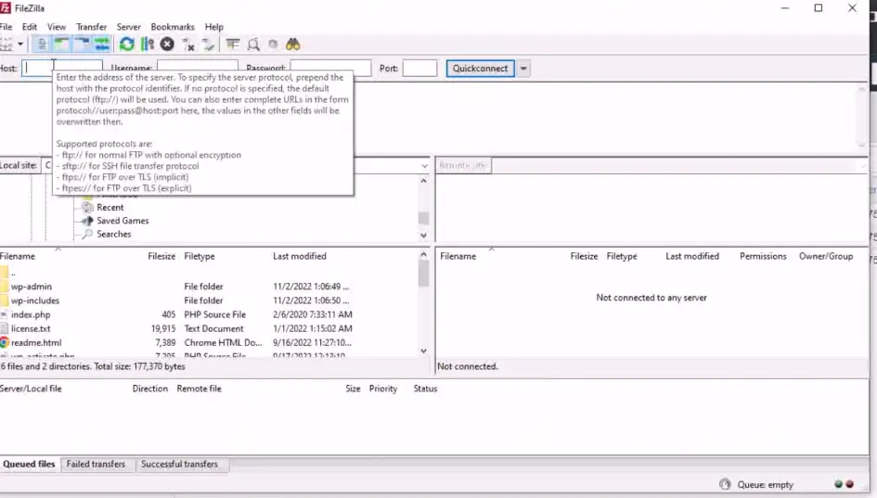
Task: Sort local files by Filesize header
Action: click(161, 256)
